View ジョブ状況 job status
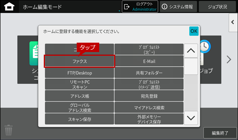Viewport: 238px width, 140px height. [217, 7]
